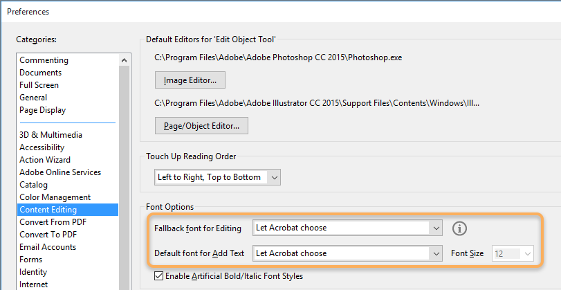Select the Documents category
The image size is (561, 290).
(40, 73)
